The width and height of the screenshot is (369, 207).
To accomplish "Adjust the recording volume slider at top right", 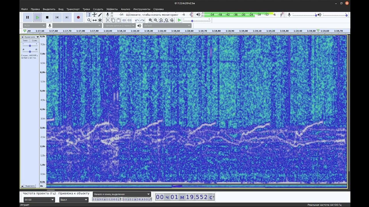I will click(x=304, y=15).
